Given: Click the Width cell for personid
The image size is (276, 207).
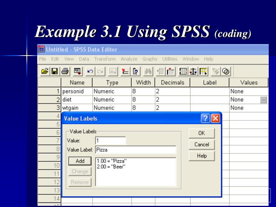Looking at the screenshot, I should coord(143,91).
